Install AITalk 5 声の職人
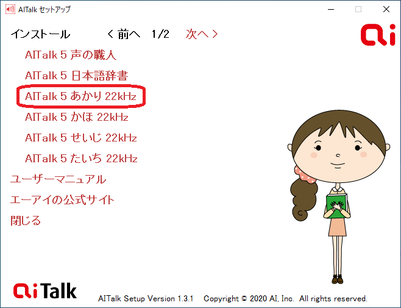The height and width of the screenshot is (308, 401). pyautogui.click(x=71, y=55)
